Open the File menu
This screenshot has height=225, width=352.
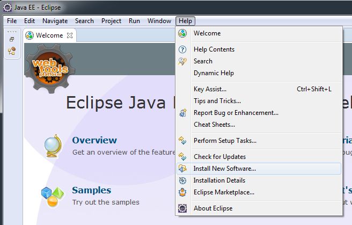(x=12, y=21)
